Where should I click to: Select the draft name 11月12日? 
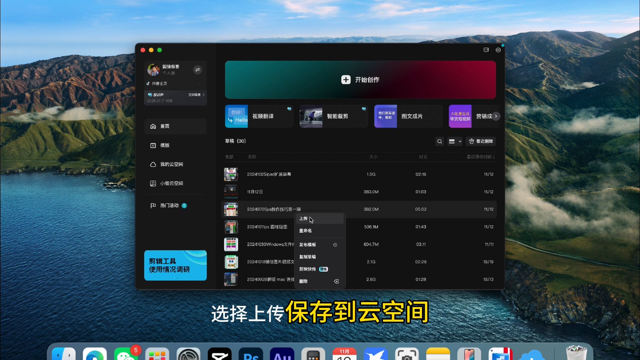coord(255,192)
